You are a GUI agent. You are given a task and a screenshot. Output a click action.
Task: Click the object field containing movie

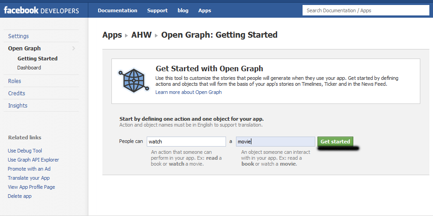[275, 142]
